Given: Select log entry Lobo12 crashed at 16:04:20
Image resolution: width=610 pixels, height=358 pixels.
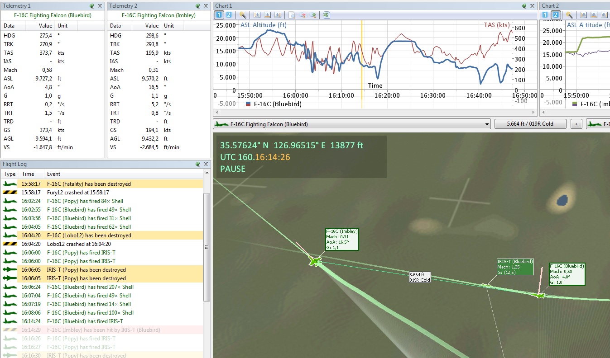Looking at the screenshot, I should (102, 244).
